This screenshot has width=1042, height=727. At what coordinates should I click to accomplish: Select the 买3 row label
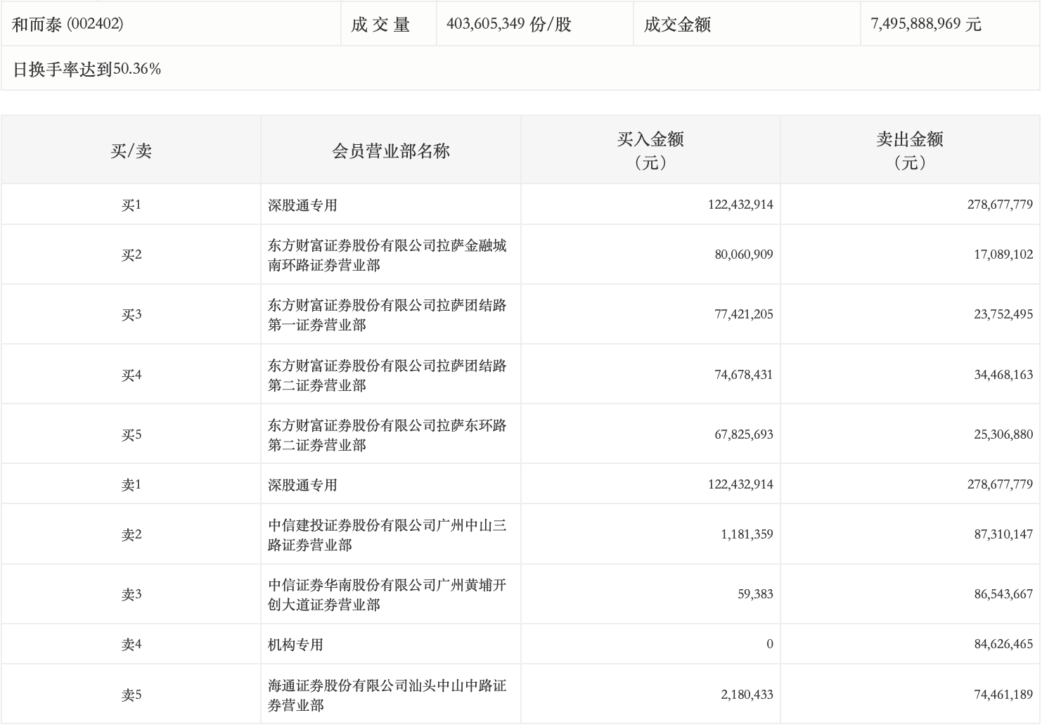[131, 315]
